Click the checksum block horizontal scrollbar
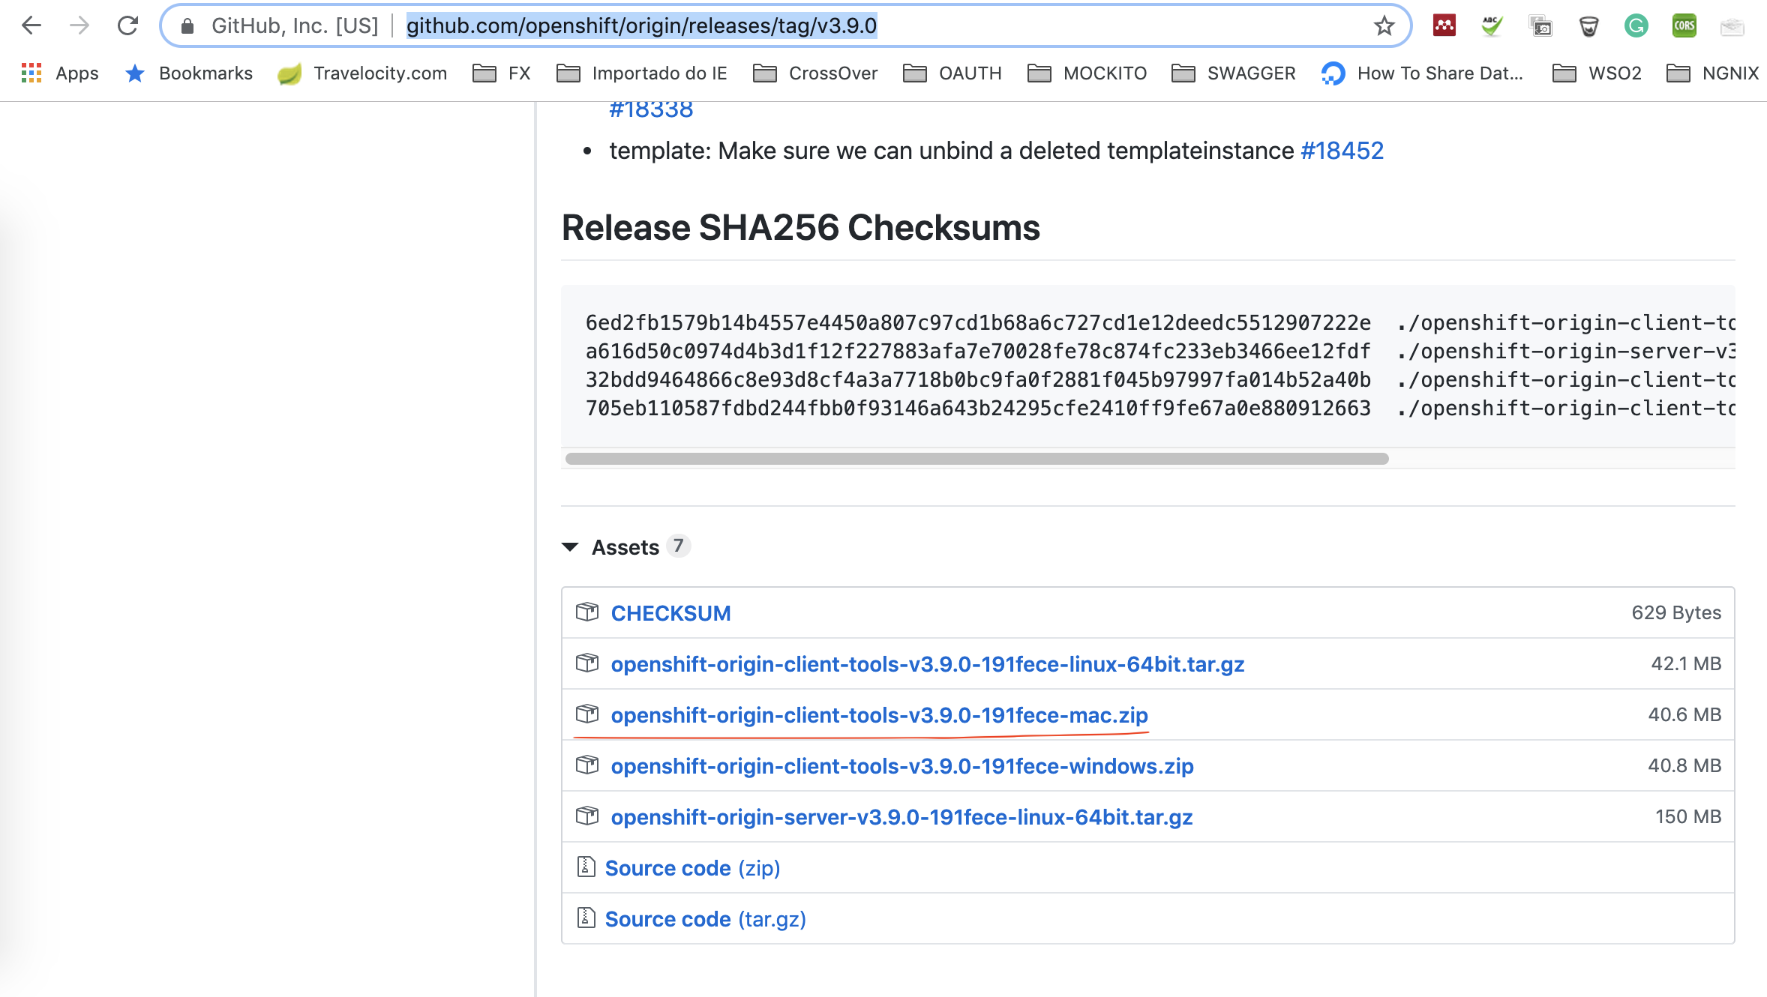Screen dimensions: 1767x997 coord(976,459)
